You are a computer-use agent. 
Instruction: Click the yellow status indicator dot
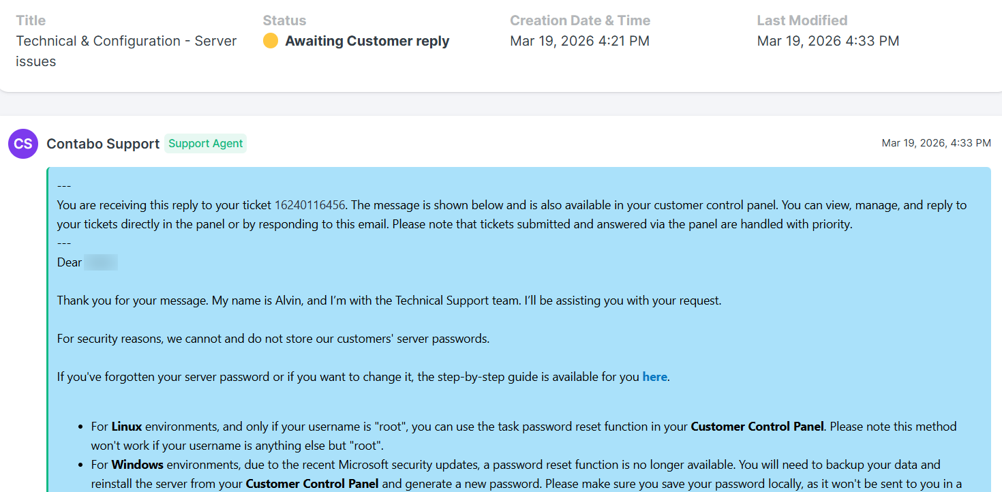271,41
